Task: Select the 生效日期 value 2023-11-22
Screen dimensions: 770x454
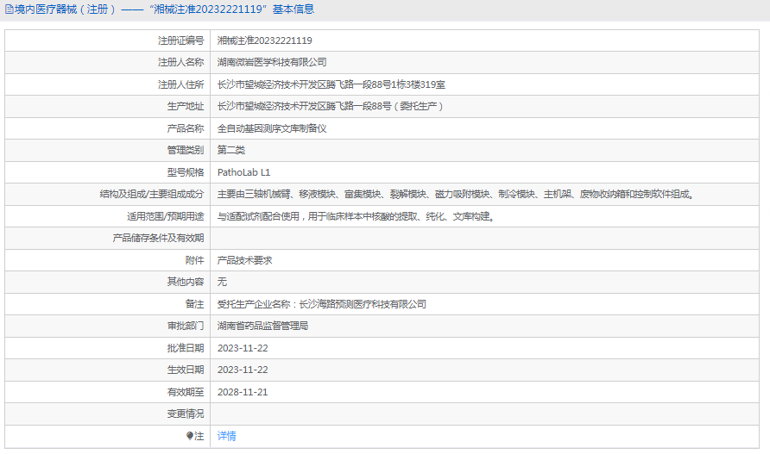Action: [243, 370]
